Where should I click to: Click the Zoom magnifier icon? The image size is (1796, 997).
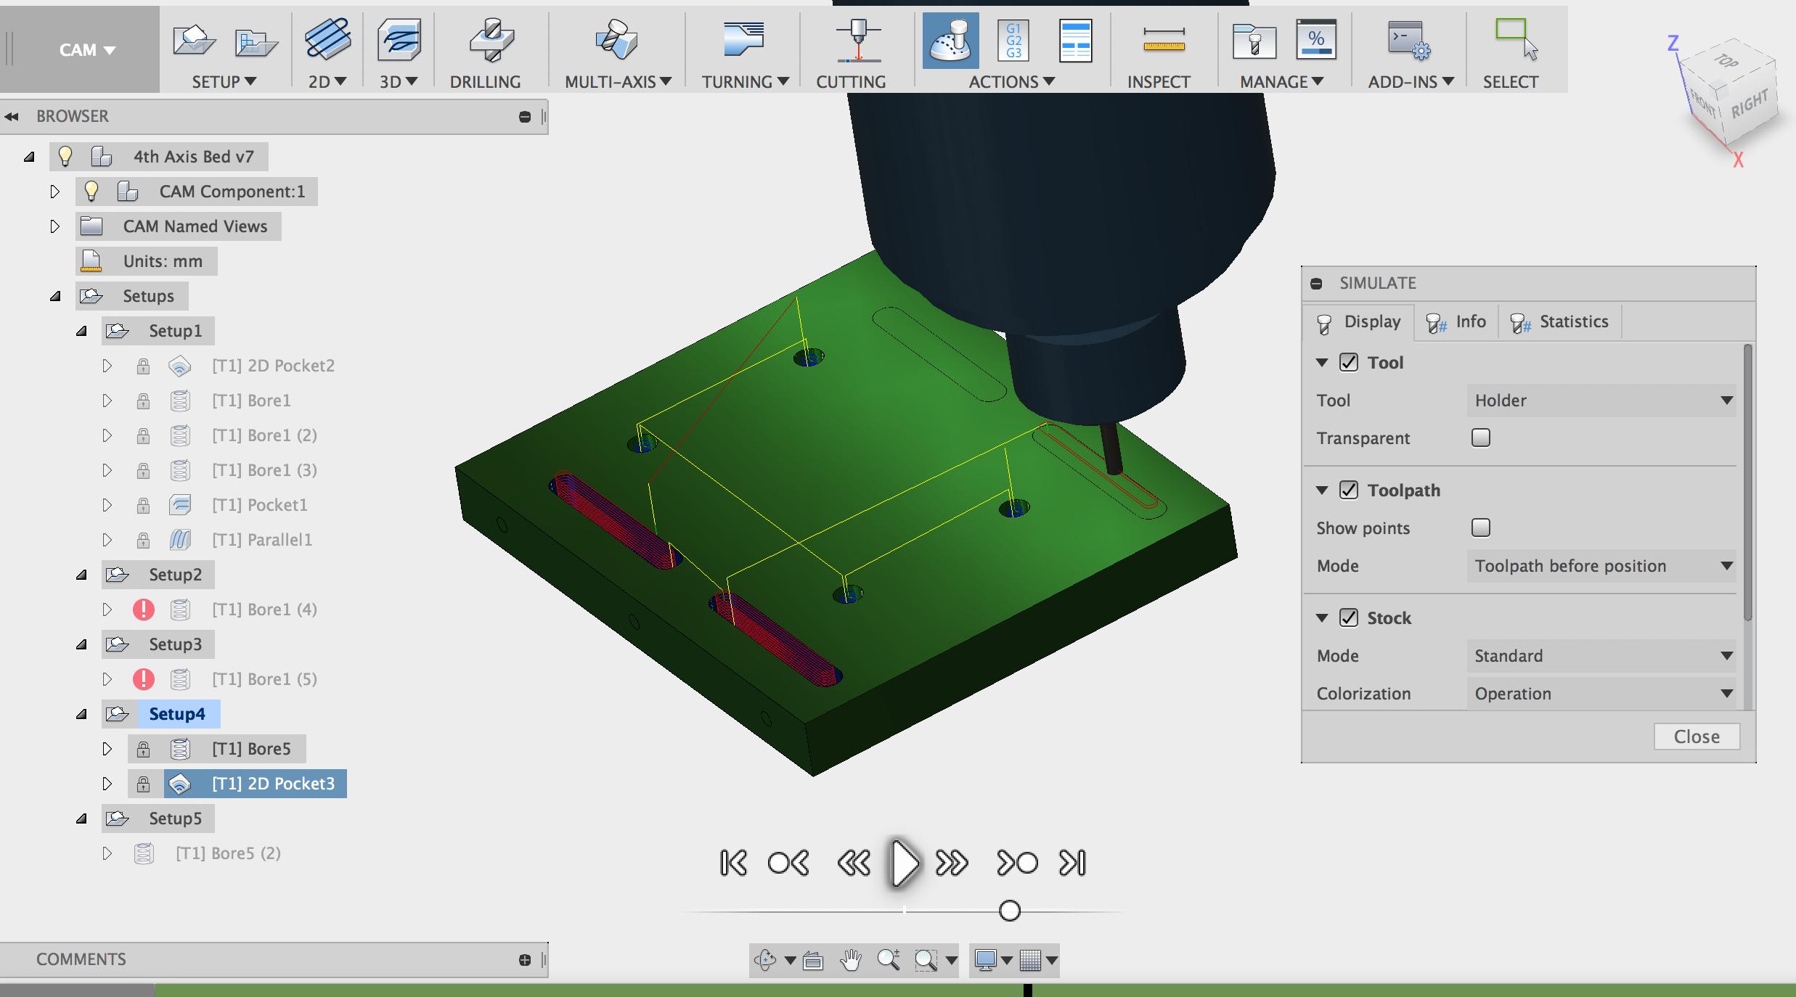[889, 960]
